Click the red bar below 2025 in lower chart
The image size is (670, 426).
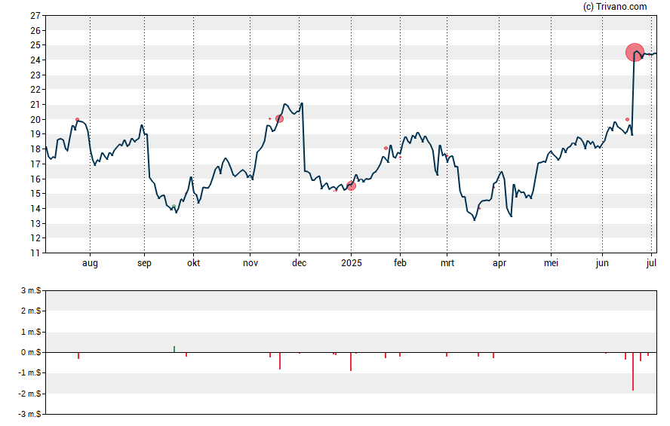click(351, 362)
